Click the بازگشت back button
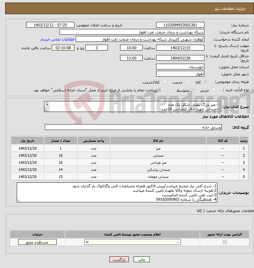 pyautogui.click(x=119, y=259)
